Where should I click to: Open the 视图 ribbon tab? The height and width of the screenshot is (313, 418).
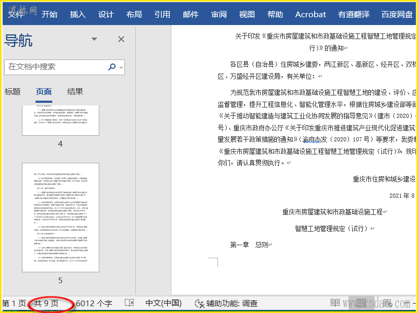coord(247,15)
